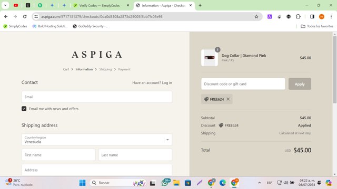Open the volume control in system tray
337x189 pixels.
click(286, 183)
